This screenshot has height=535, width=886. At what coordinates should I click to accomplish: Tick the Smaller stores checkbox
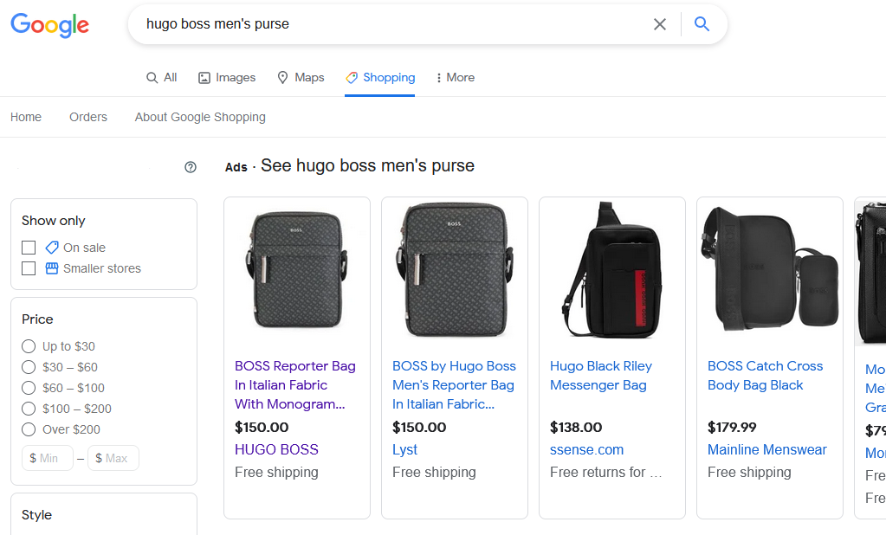[29, 268]
